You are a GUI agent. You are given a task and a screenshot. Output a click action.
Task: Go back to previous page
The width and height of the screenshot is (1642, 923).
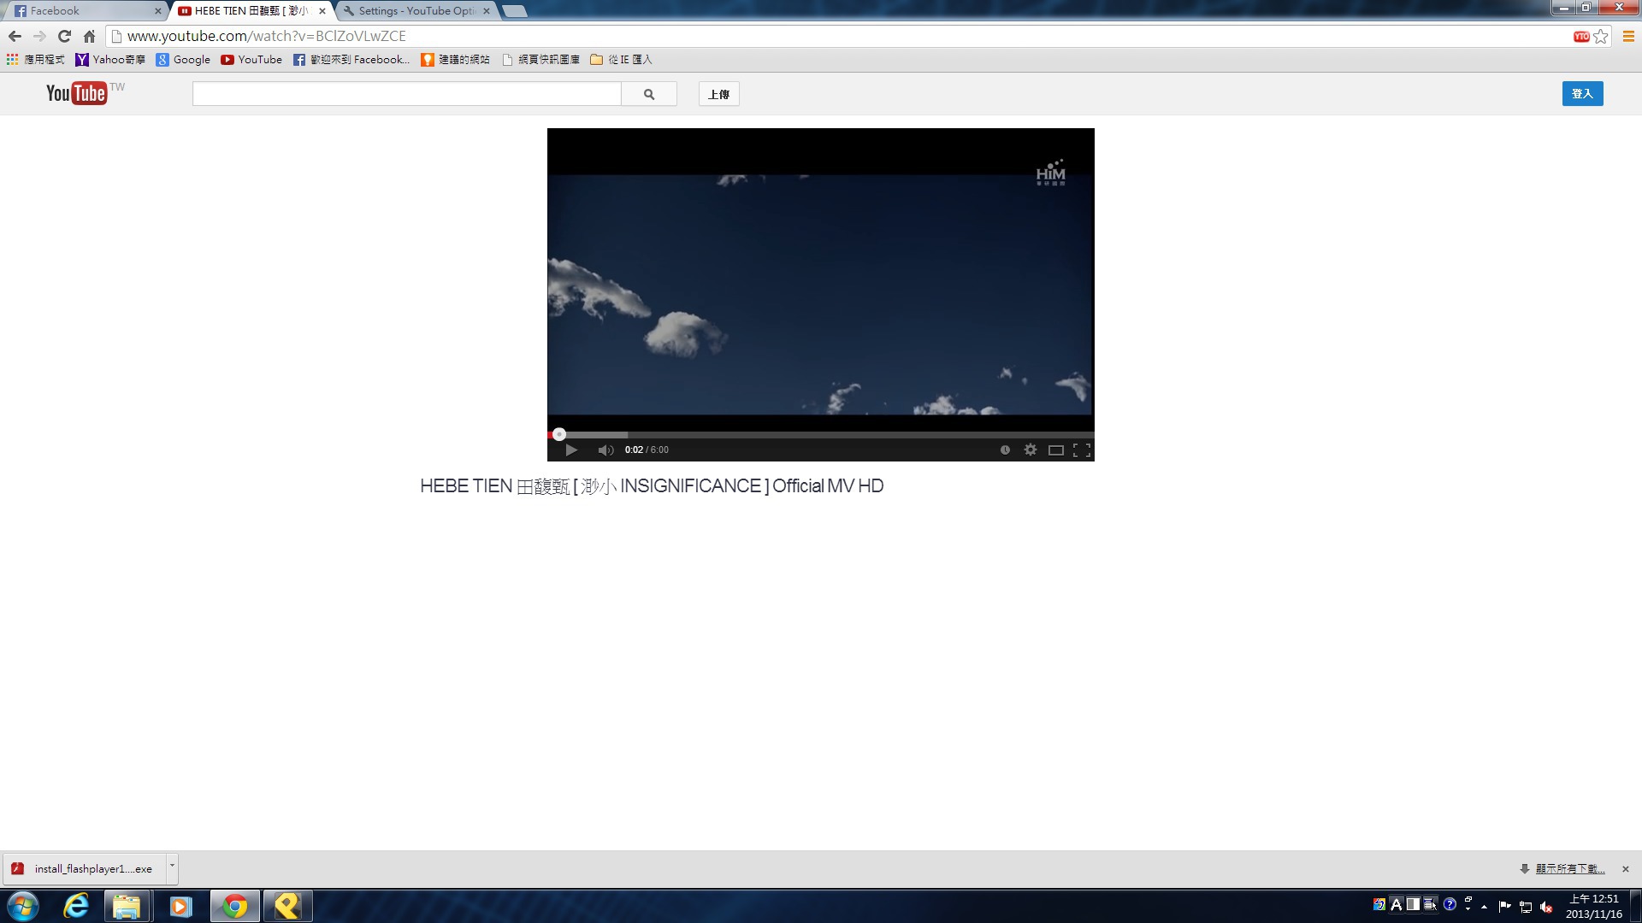pyautogui.click(x=15, y=36)
